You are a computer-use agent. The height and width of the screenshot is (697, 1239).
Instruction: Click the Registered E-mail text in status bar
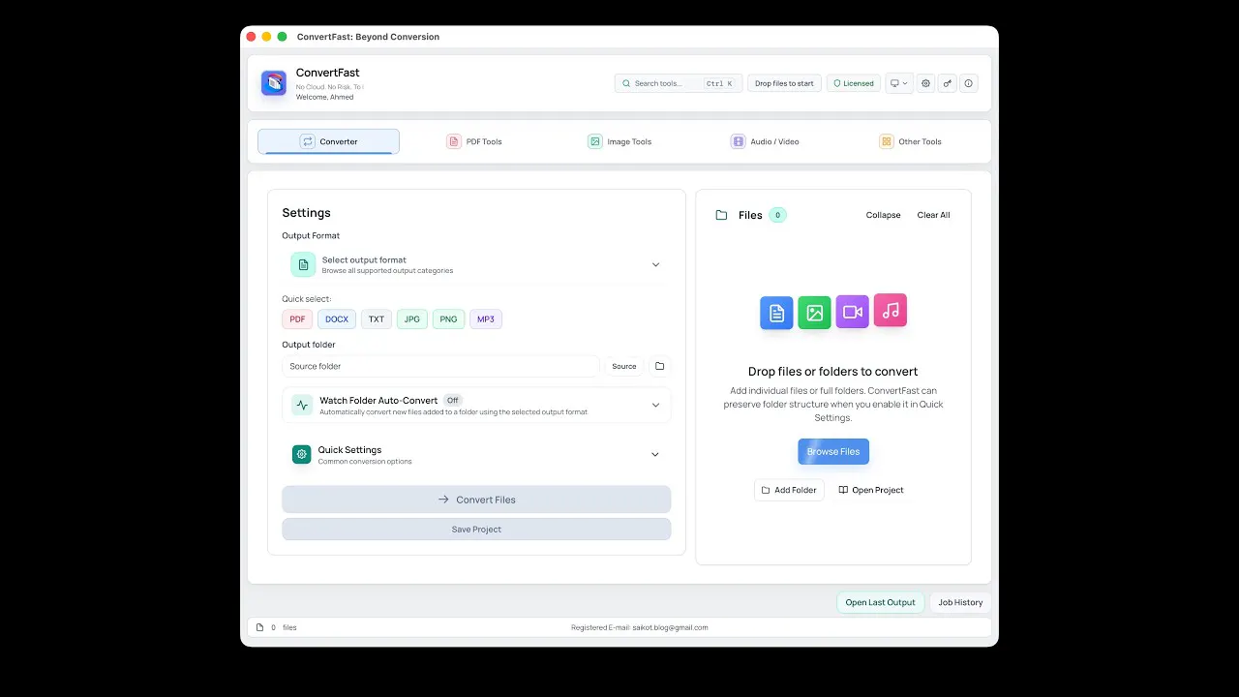(x=639, y=627)
